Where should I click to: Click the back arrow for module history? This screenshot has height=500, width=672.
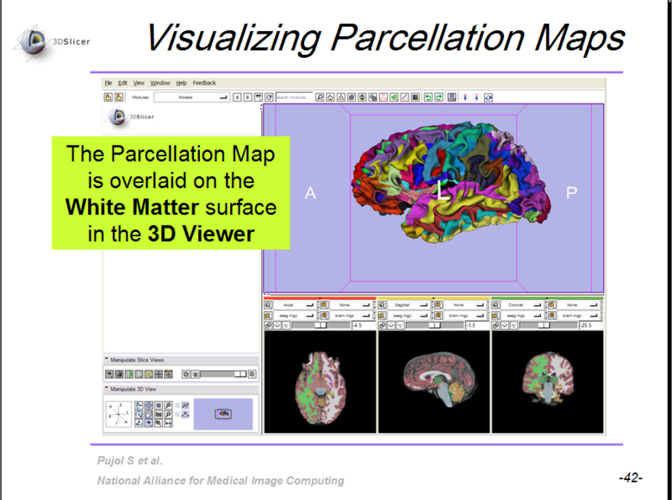coord(237,97)
